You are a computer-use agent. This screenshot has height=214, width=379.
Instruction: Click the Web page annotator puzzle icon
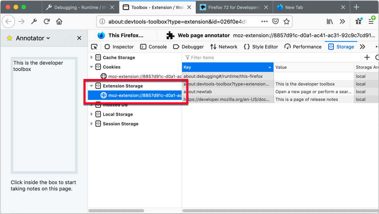[x=171, y=36]
